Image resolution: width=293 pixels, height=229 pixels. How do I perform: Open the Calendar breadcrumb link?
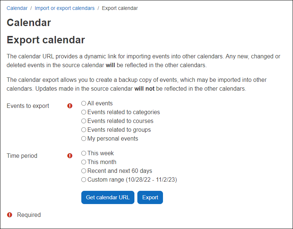(17, 8)
